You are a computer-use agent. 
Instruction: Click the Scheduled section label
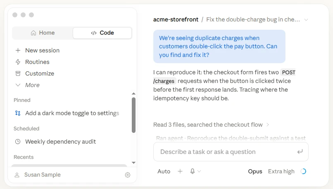(x=26, y=129)
